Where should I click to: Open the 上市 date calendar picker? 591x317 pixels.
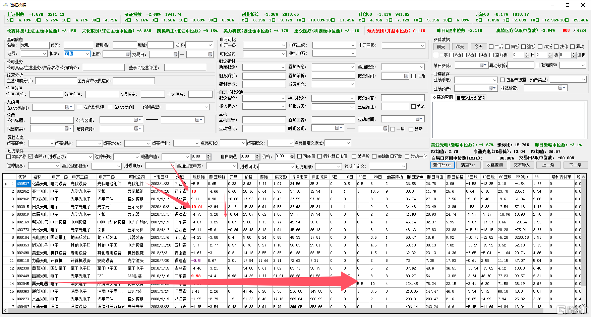[x=128, y=54]
